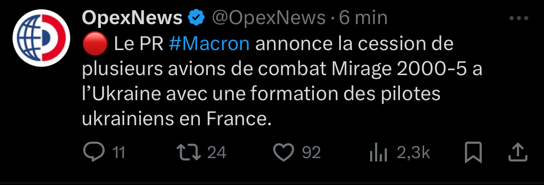Open the #Macron hashtag
The height and width of the screenshot is (185, 544).
[x=210, y=44]
